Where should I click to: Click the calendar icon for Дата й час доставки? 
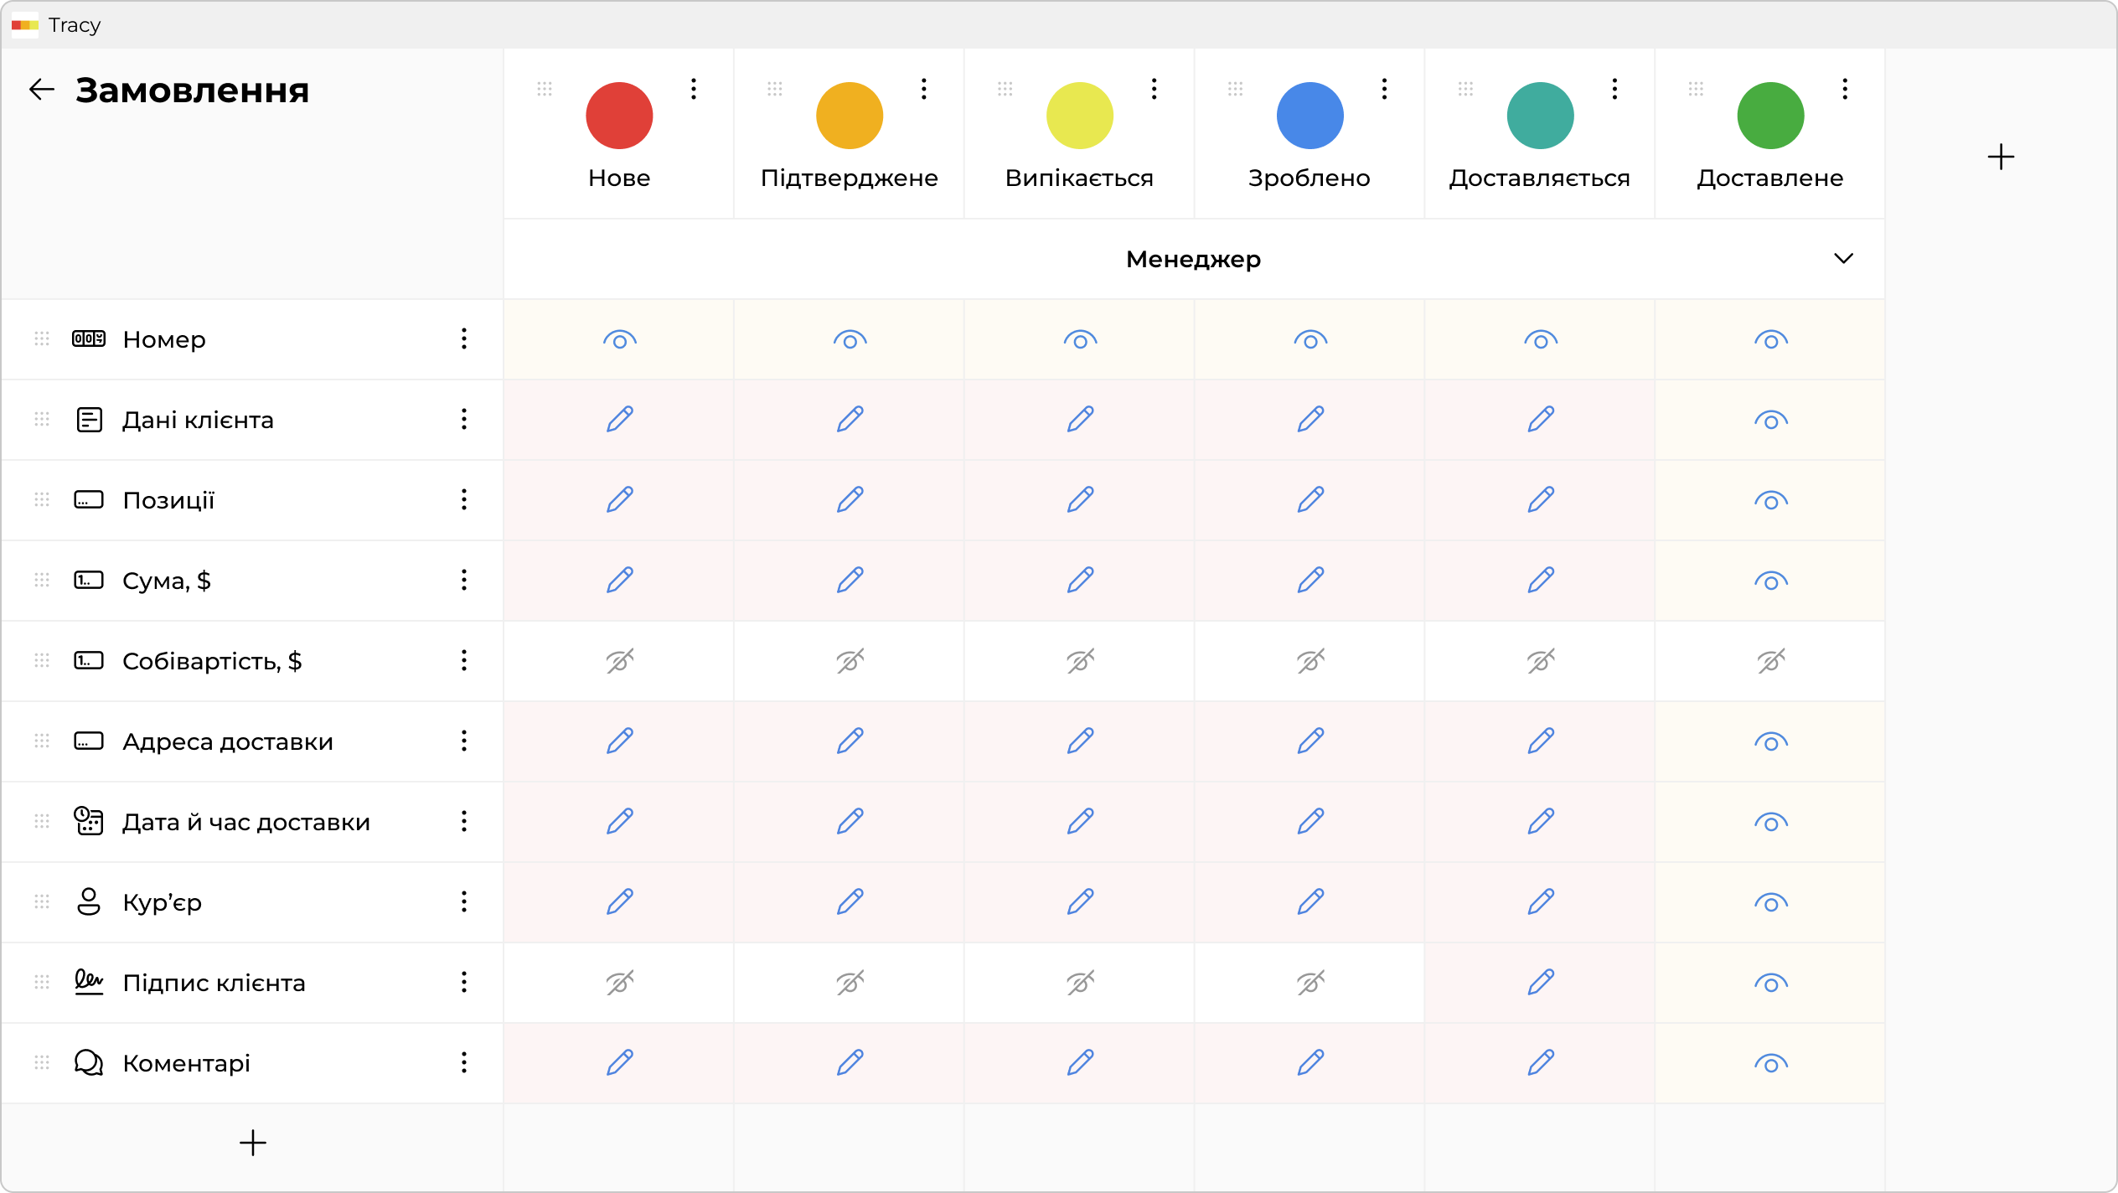pyautogui.click(x=89, y=821)
